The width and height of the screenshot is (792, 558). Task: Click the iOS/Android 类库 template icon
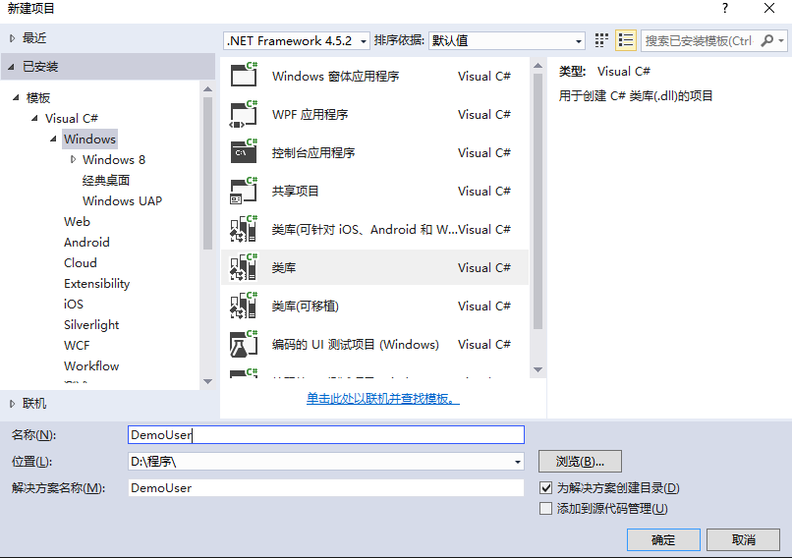point(244,228)
